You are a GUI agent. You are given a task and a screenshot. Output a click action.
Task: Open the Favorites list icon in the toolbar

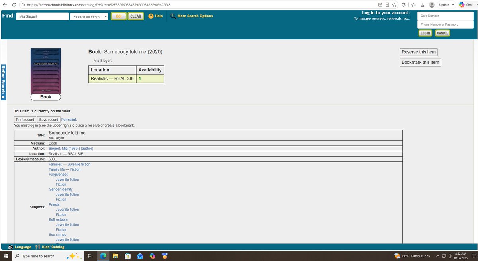click(x=413, y=5)
